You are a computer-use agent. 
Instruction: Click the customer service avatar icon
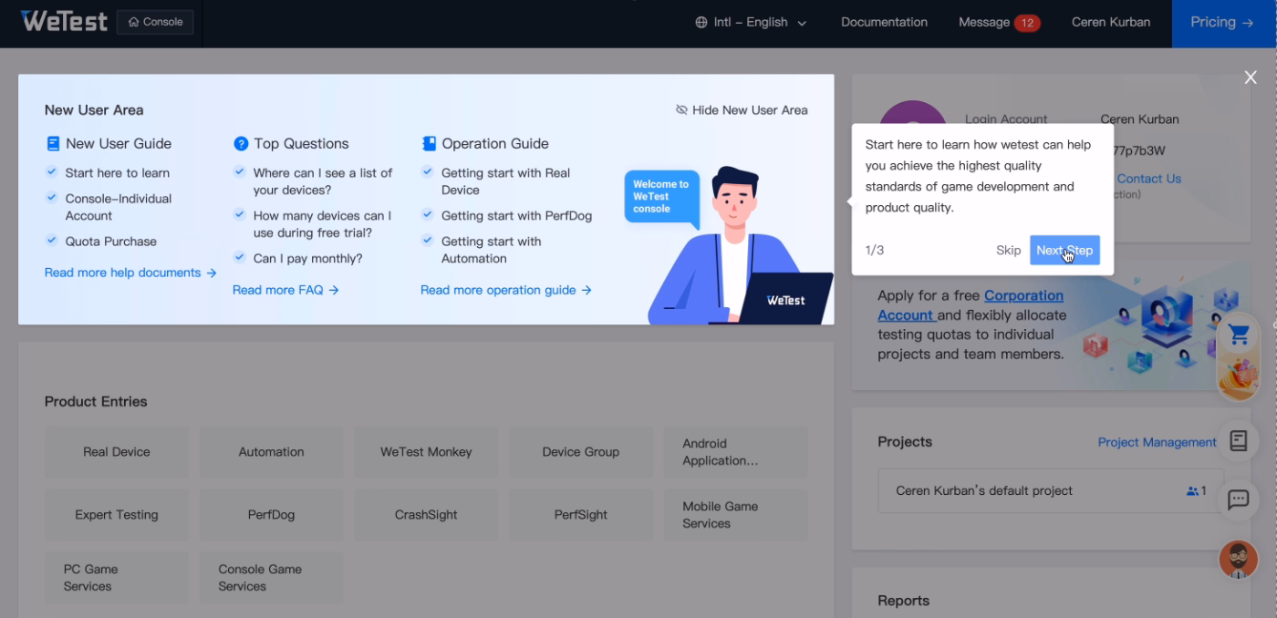(1238, 559)
